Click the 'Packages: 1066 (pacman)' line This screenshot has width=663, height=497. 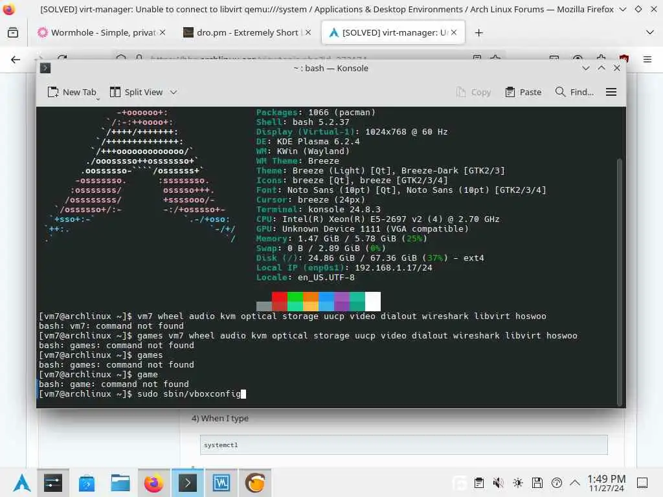click(315, 112)
